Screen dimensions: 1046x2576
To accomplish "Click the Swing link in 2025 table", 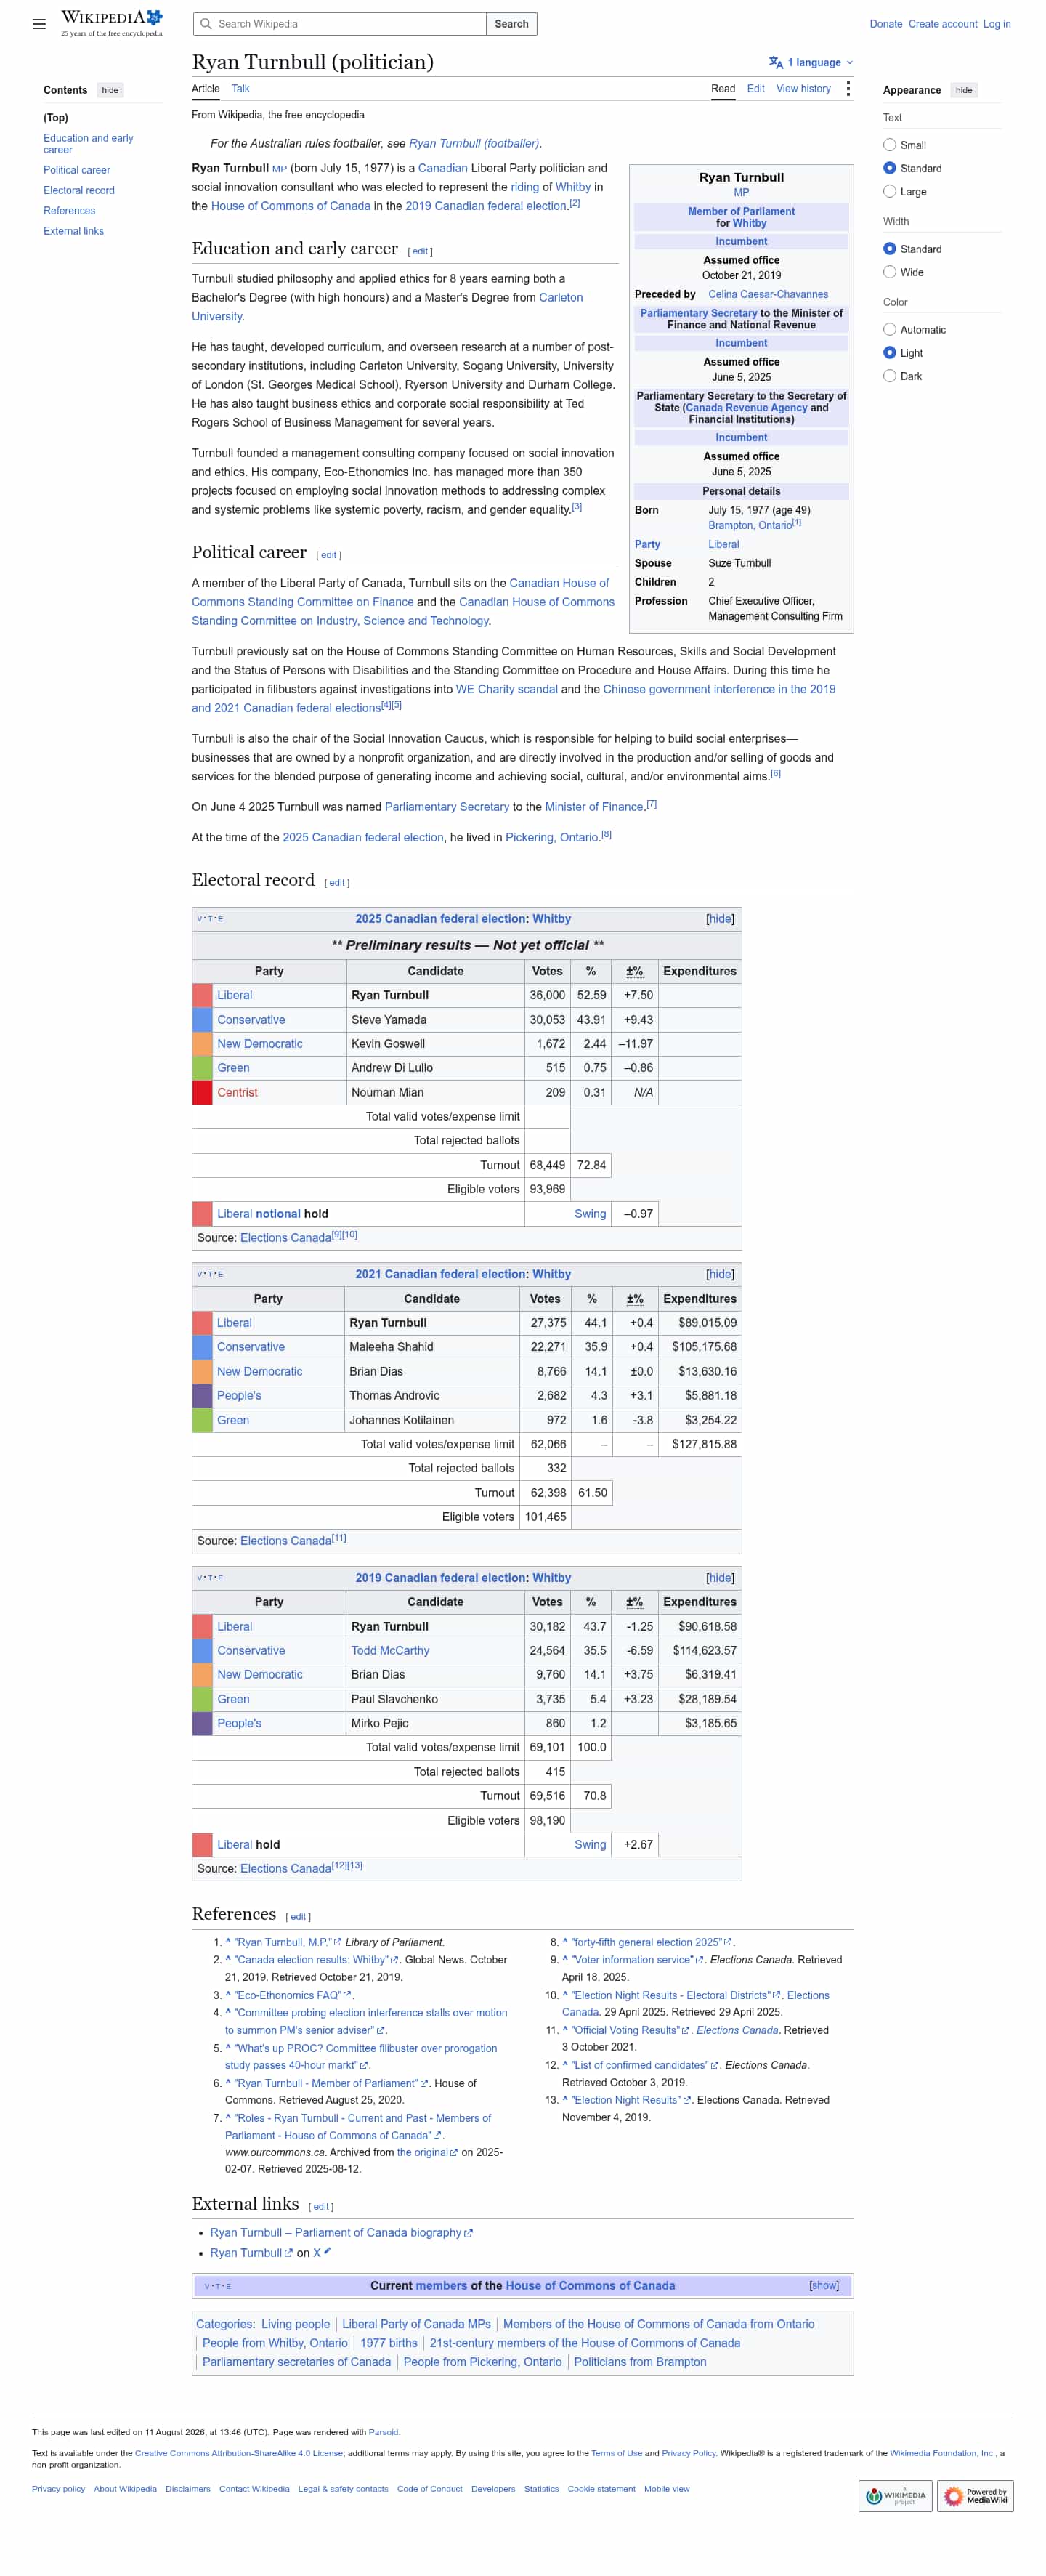I will pyautogui.click(x=590, y=1214).
